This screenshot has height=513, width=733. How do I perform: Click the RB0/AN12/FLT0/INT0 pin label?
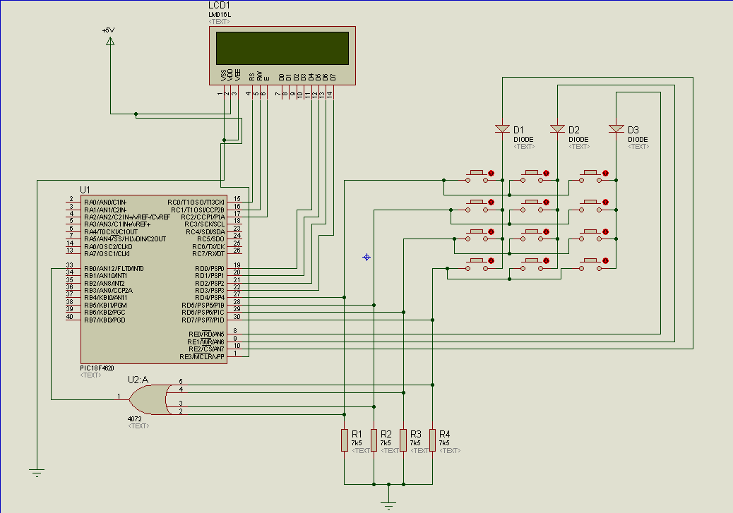[x=114, y=269]
